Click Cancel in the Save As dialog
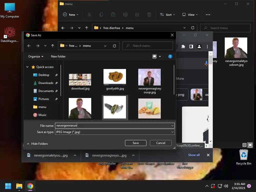Screen dimensions: 256x192 pos(161,143)
